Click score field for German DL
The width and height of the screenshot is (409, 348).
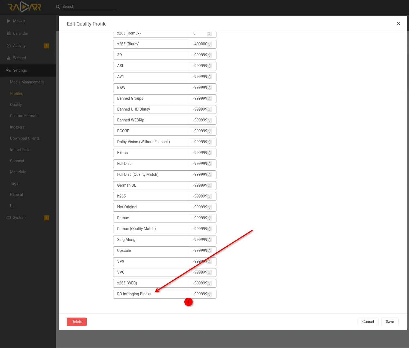point(203,186)
